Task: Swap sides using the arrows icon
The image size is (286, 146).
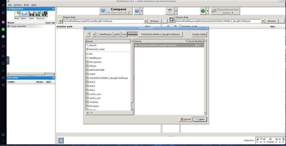Action: click(x=171, y=19)
